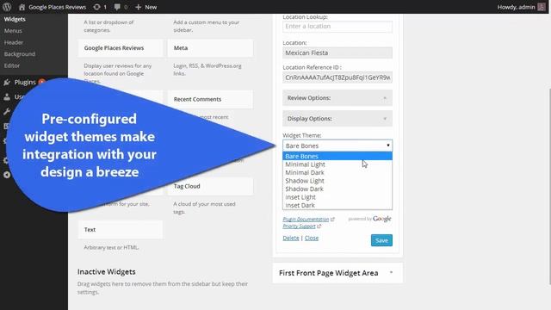Open the external link icon beside Plugin Documentation
Screen dimensions: 551x310
333,219
